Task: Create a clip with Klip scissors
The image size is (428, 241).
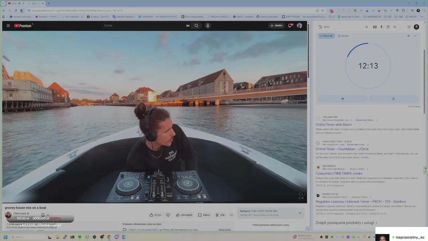Action: [x=220, y=215]
